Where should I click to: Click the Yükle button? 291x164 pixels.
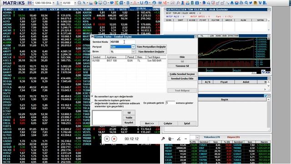click(x=129, y=118)
